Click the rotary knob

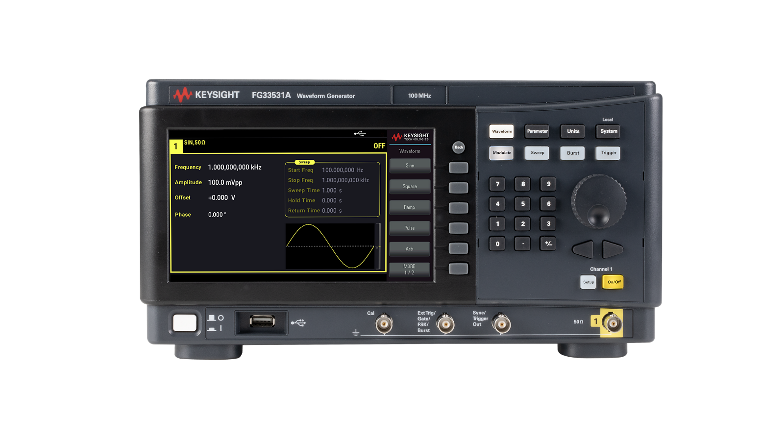point(599,201)
